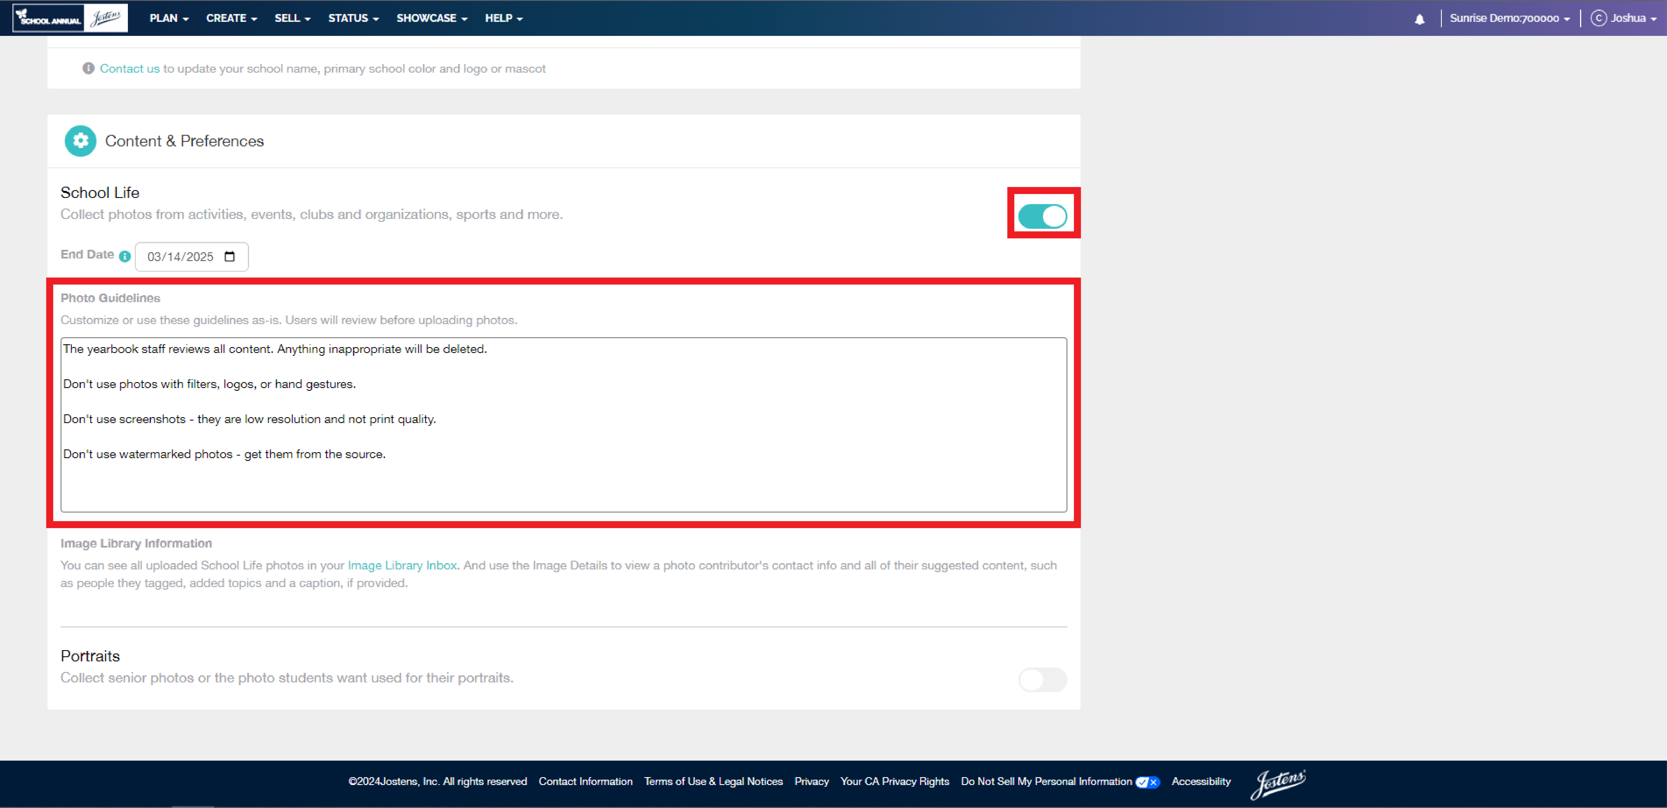The width and height of the screenshot is (1667, 808).
Task: Click the School Life section title
Action: point(100,193)
